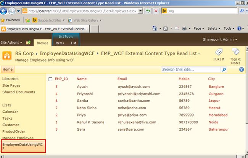Click the EmployeeDataUsingWCF breadcrumb link
This screenshot has width=248, height=158.
point(67,53)
